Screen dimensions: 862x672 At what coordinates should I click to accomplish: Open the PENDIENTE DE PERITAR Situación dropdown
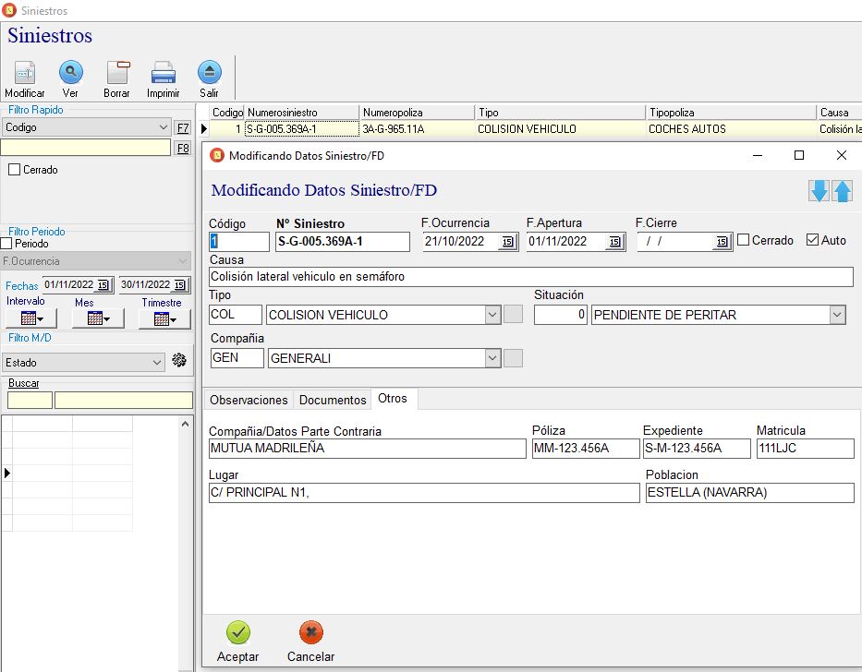click(837, 315)
